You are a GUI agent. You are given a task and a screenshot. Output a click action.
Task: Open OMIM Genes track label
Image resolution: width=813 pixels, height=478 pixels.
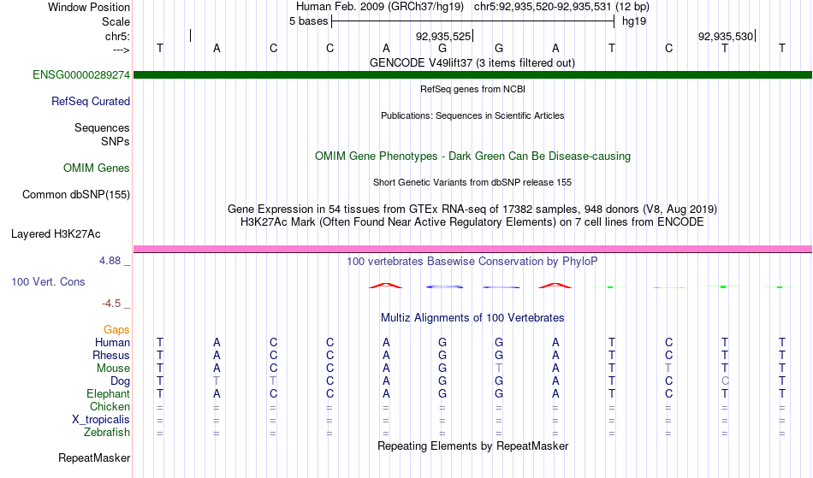pos(97,168)
